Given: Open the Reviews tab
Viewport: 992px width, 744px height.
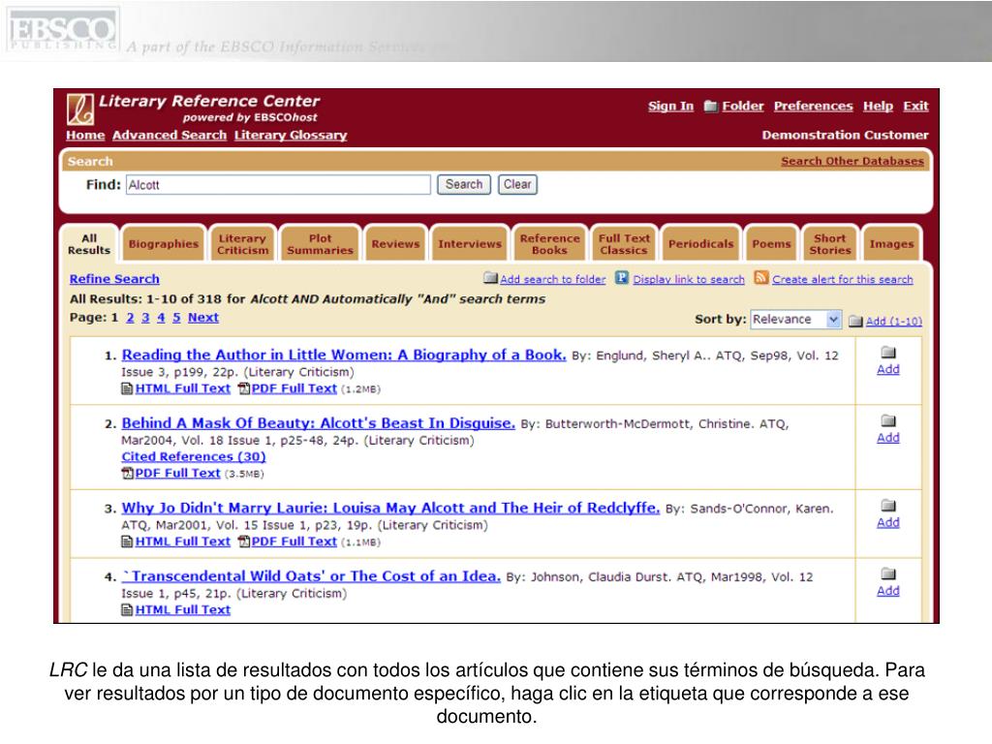Looking at the screenshot, I should pyautogui.click(x=395, y=244).
